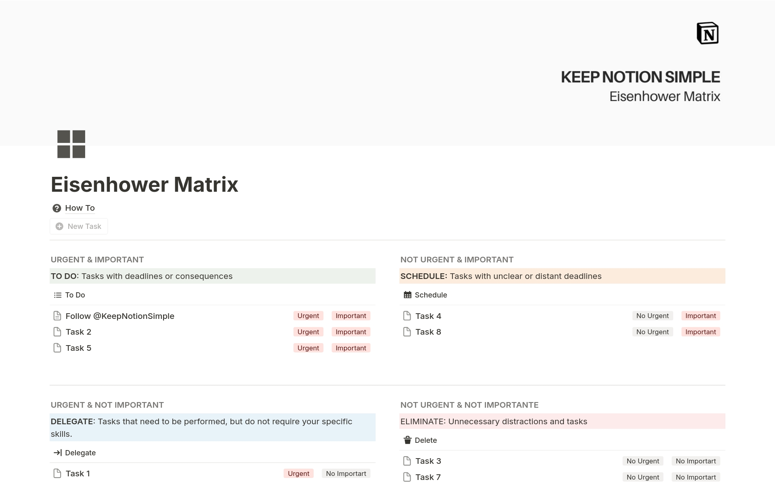Select the Eisenhower Matrix page title

pos(145,183)
